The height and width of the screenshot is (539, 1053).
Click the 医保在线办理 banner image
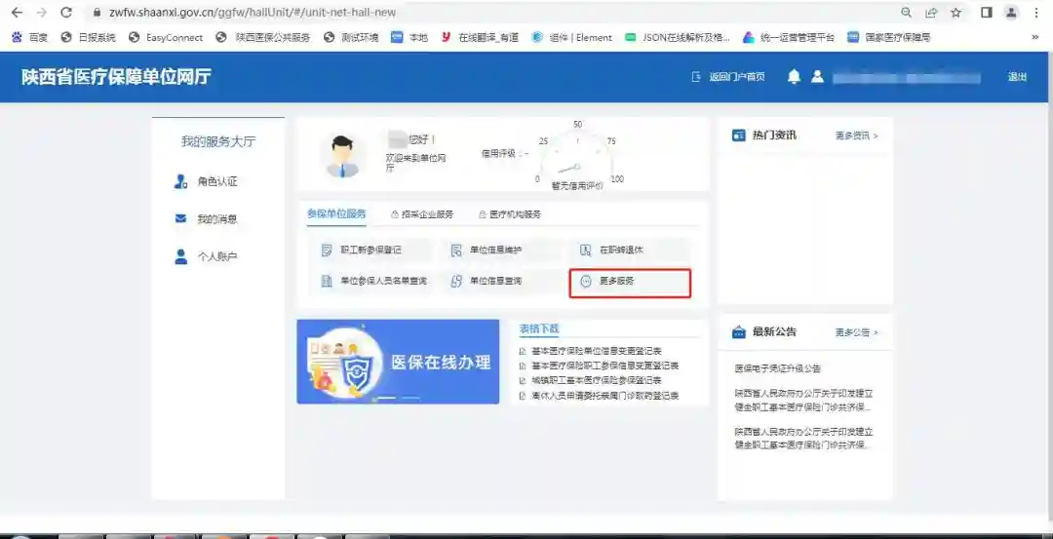pos(398,362)
